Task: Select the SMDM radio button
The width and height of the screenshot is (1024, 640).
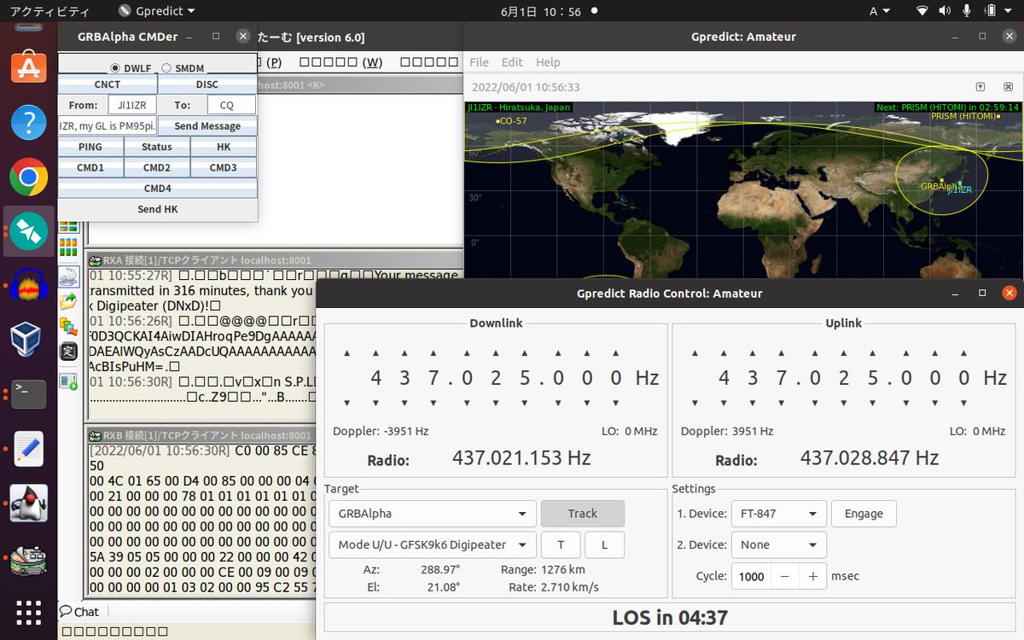Action: tap(166, 68)
